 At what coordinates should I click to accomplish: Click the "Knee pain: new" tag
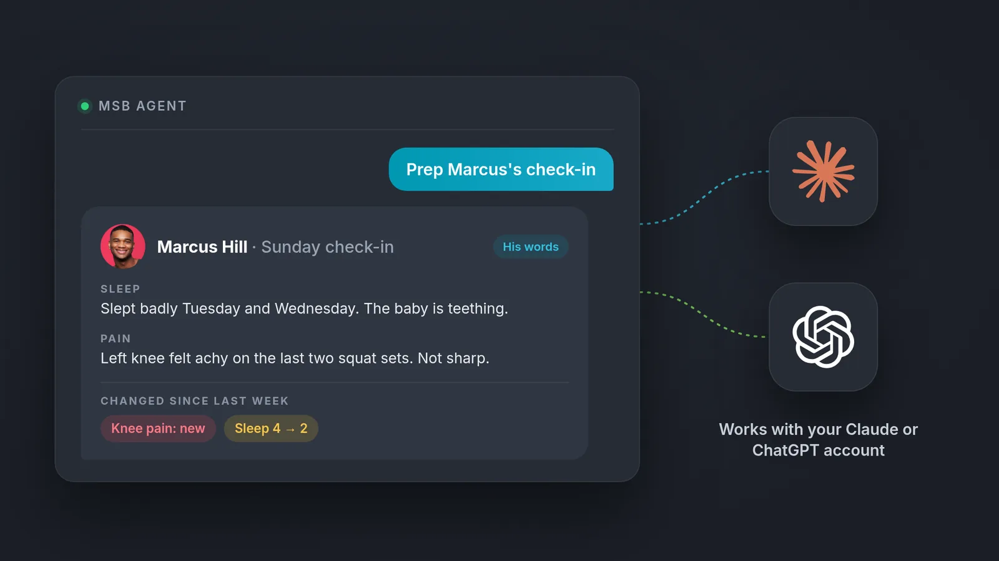[x=158, y=429]
